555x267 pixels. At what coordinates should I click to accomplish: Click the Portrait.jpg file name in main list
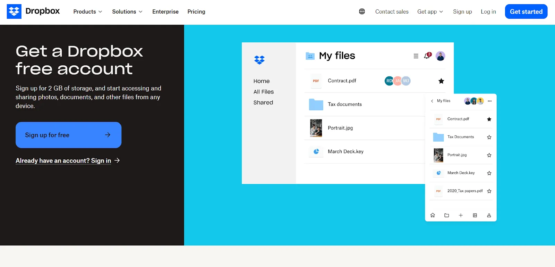pos(340,128)
